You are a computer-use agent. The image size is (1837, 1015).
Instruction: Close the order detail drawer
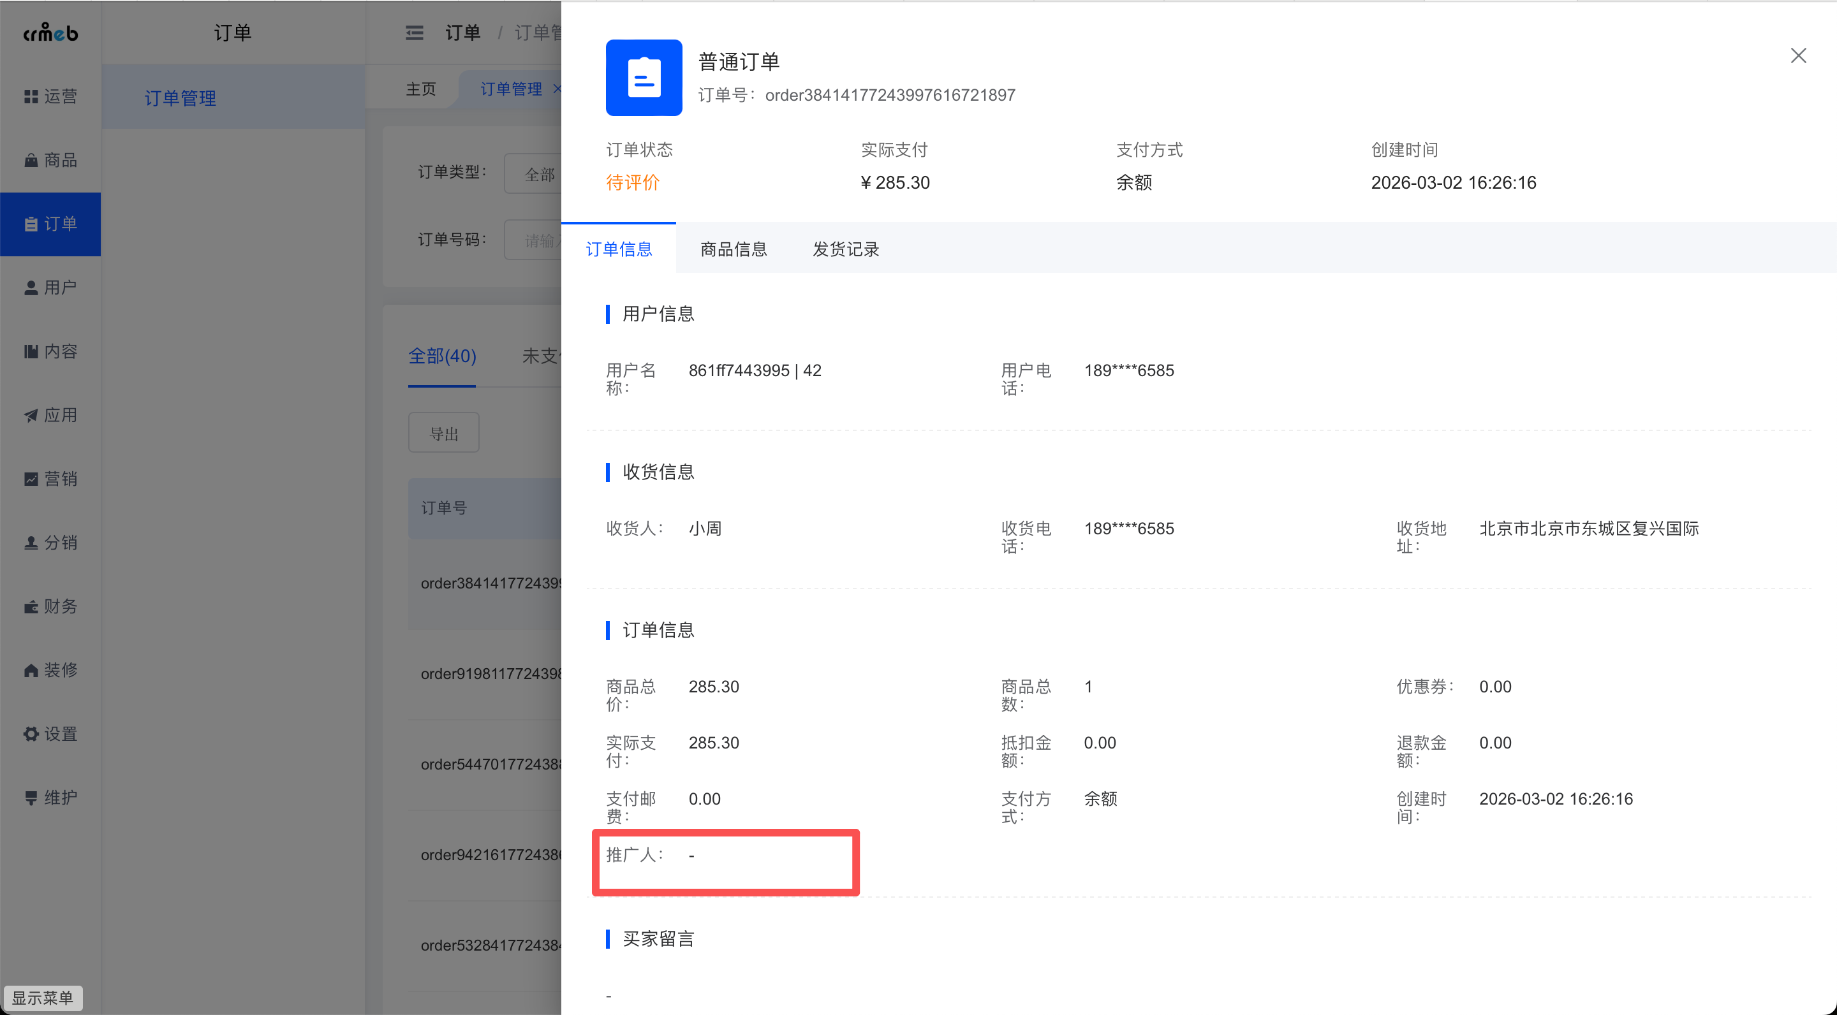pyautogui.click(x=1798, y=55)
